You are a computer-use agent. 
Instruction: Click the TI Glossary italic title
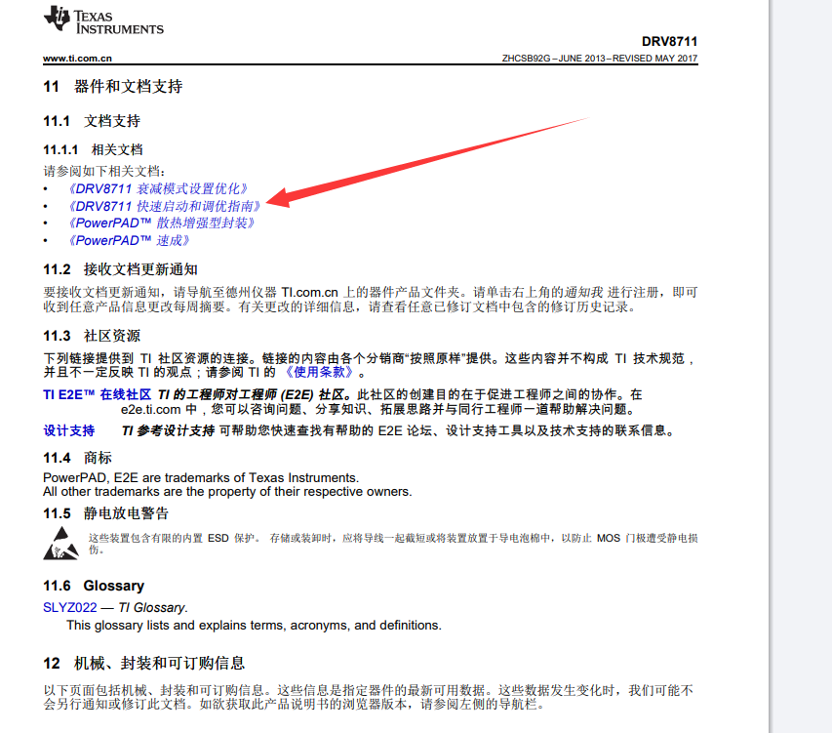pyautogui.click(x=152, y=607)
